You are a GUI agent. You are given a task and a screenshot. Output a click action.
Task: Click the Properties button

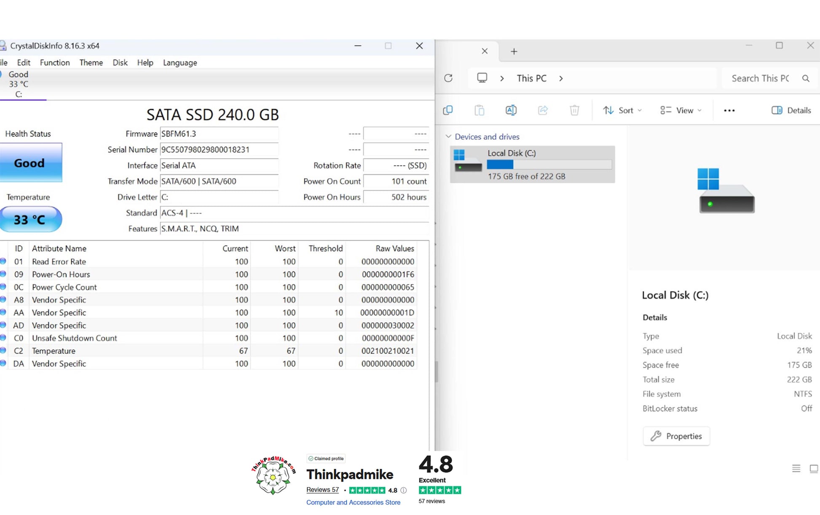pyautogui.click(x=676, y=436)
